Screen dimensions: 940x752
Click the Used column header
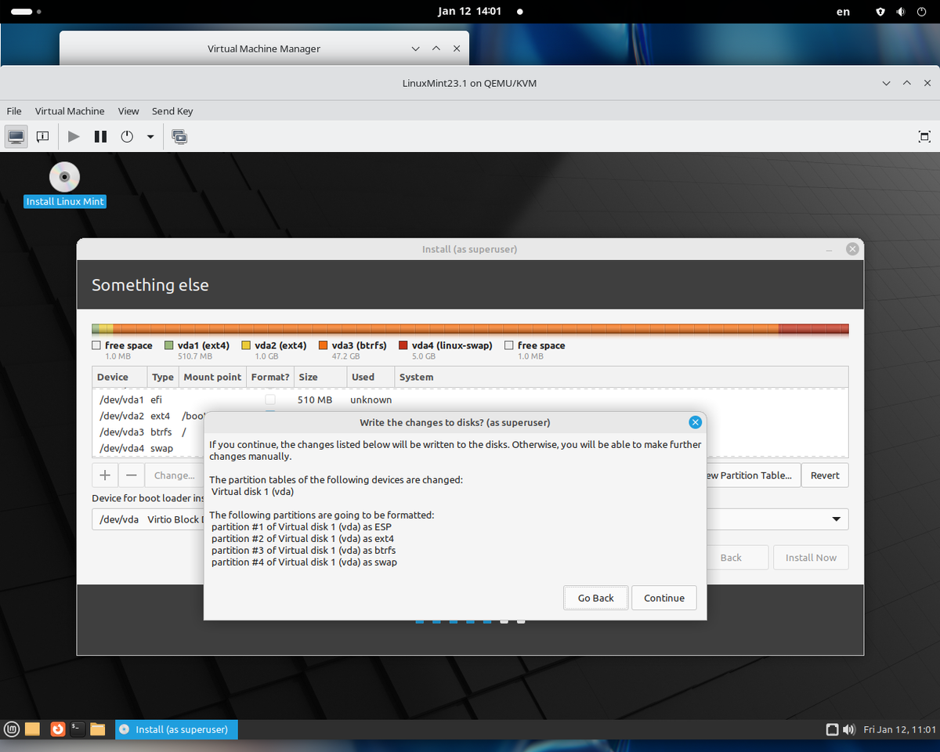(x=371, y=377)
